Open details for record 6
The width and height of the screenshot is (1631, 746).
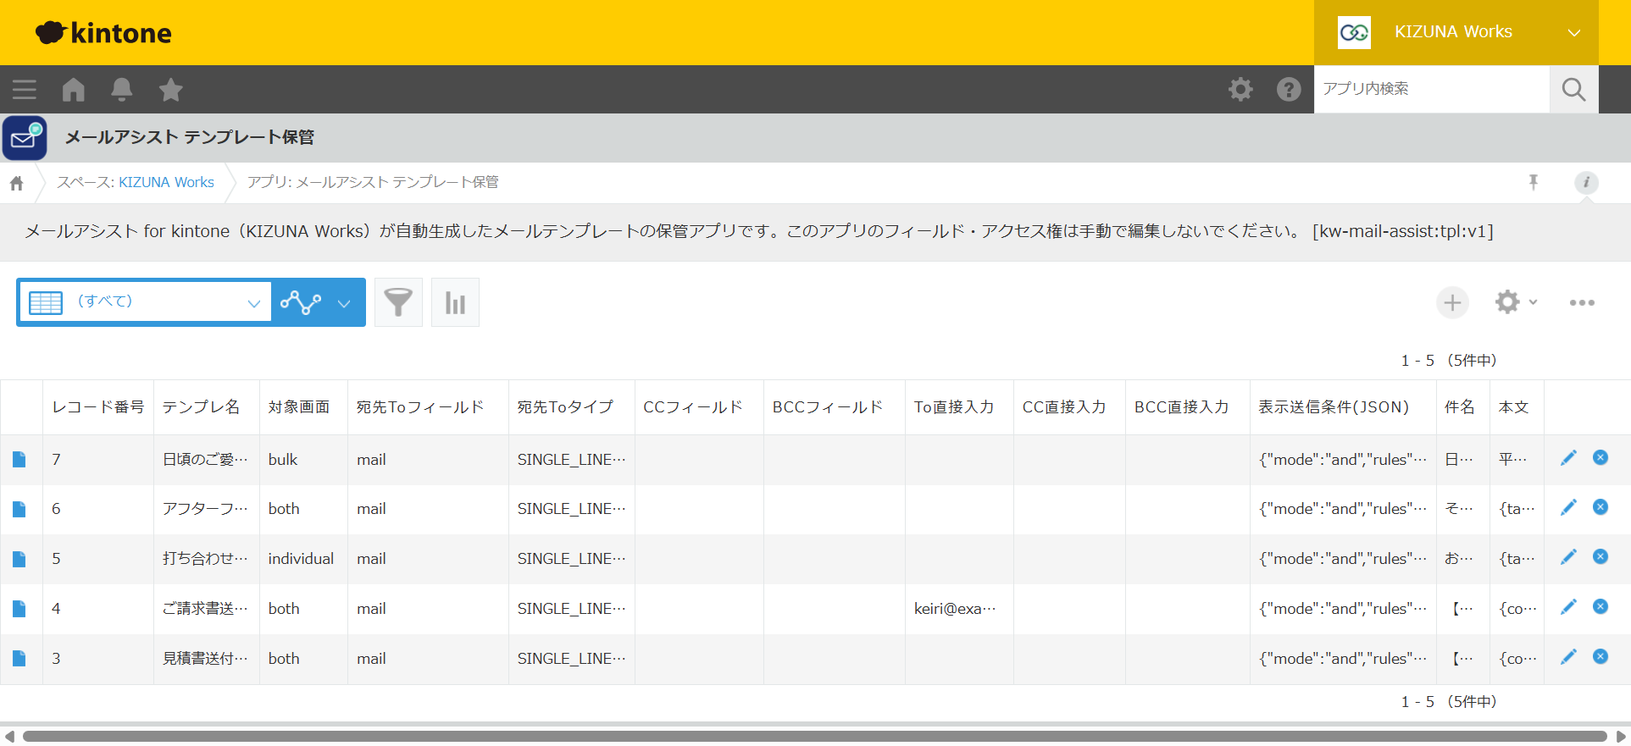tap(19, 509)
